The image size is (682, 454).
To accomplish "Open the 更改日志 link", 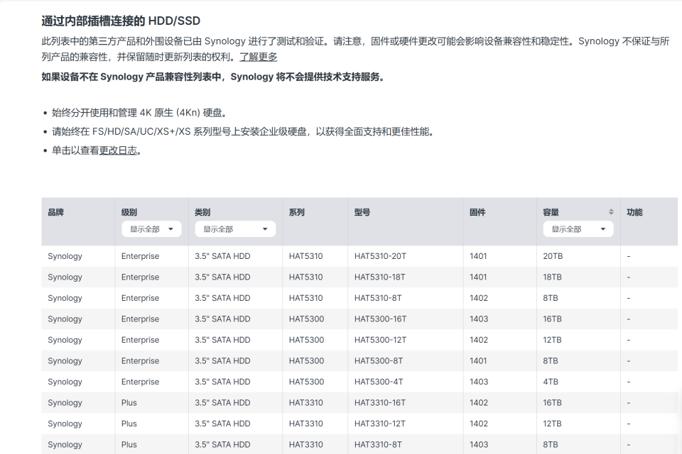I will click(118, 150).
